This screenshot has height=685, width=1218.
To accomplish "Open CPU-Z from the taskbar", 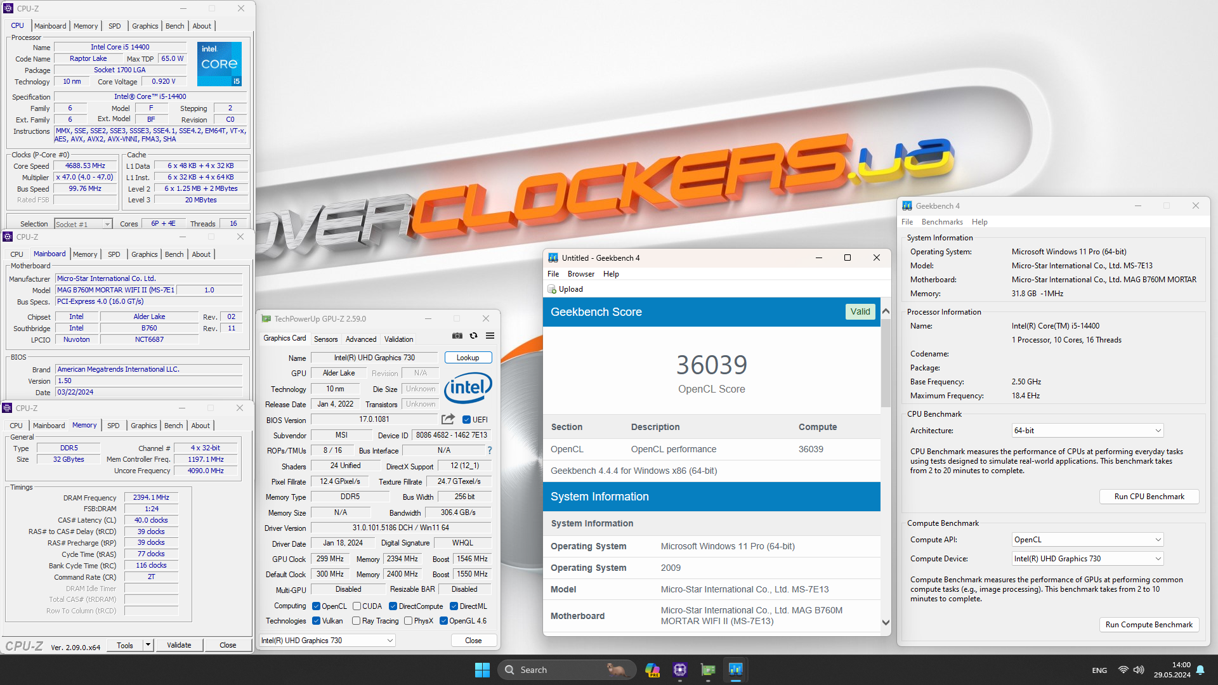I will 680,670.
